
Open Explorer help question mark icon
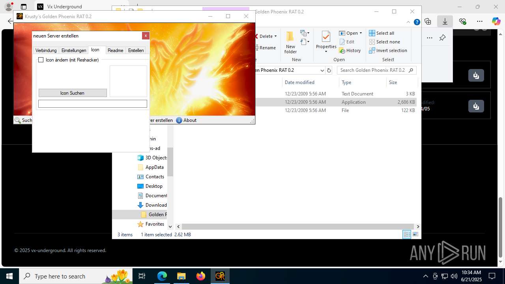tap(417, 22)
